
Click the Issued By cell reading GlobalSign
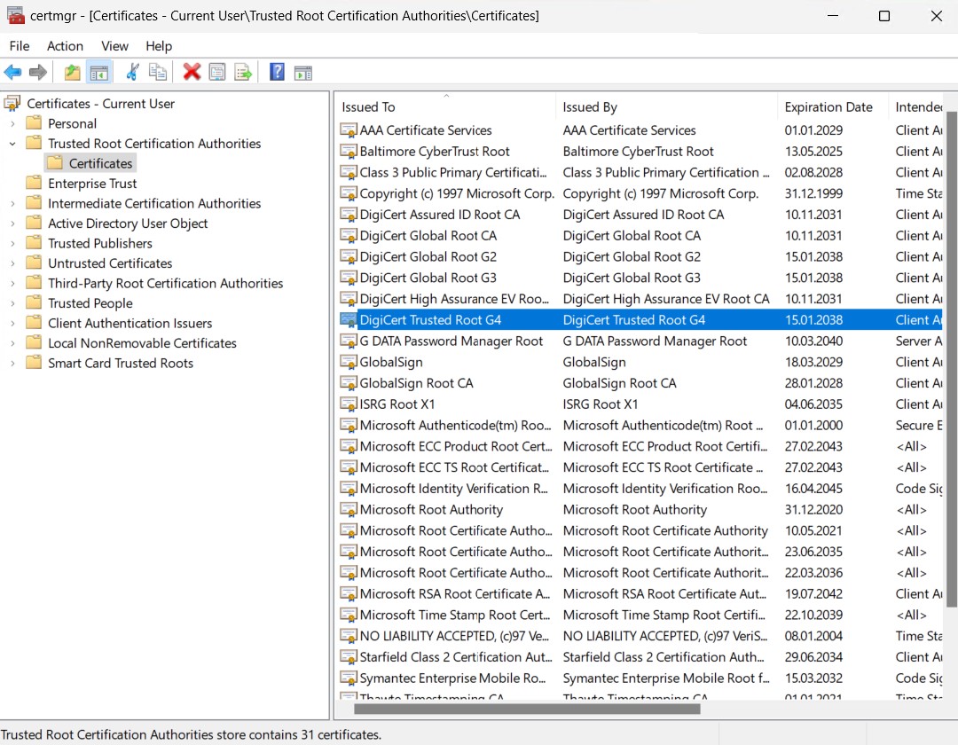pos(594,362)
